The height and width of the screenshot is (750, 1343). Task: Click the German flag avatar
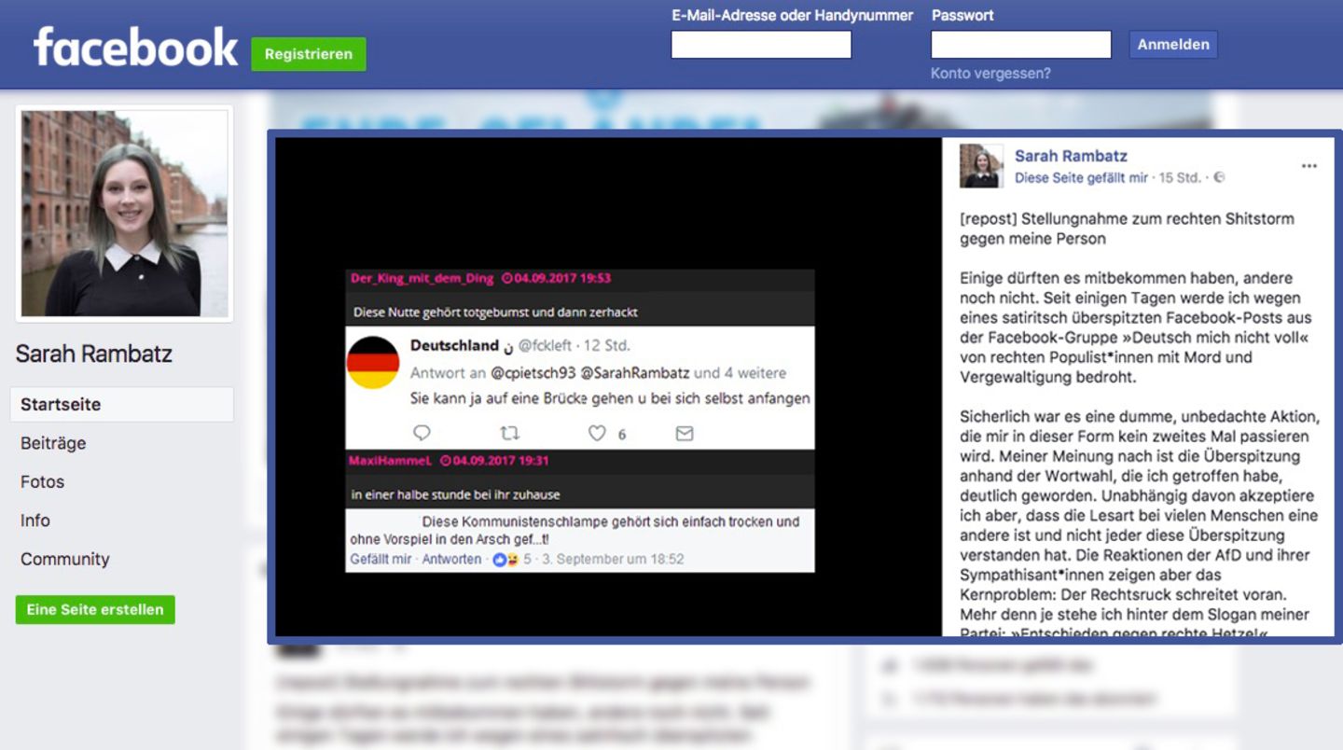tap(373, 362)
